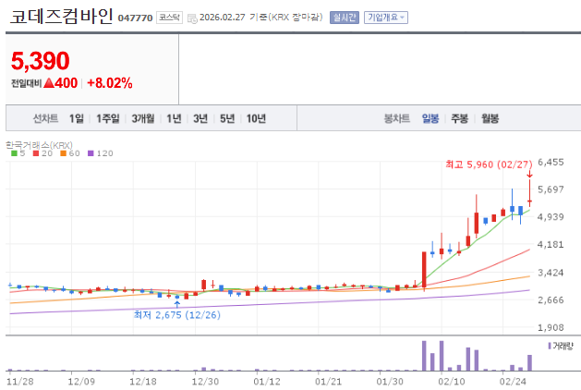Viewport: 581px width, 390px height.
Task: Click the 최저 2,675 (12/26) label
Action: coord(177,315)
